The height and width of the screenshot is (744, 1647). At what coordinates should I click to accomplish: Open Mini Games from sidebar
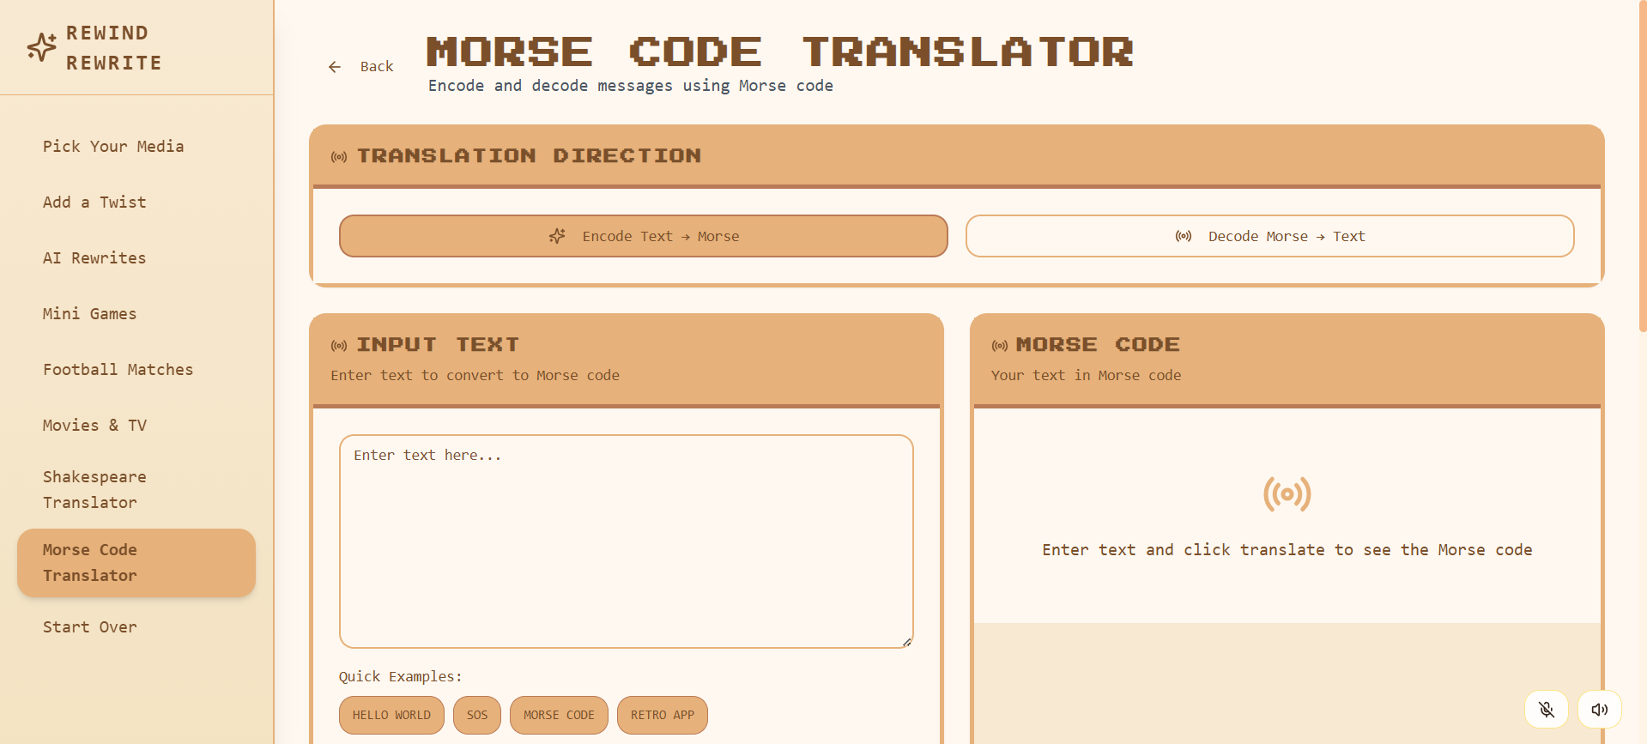coord(136,314)
